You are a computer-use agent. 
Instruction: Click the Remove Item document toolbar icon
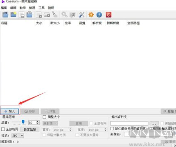38,15
